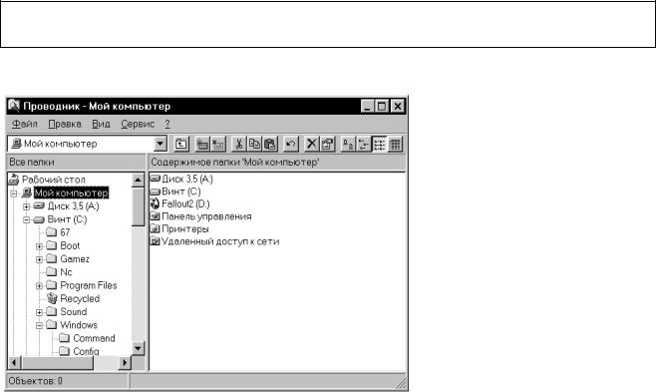Screen dimensions: 656x392
Task: Collapse Винт (C:) tree node
Action: tap(26, 219)
